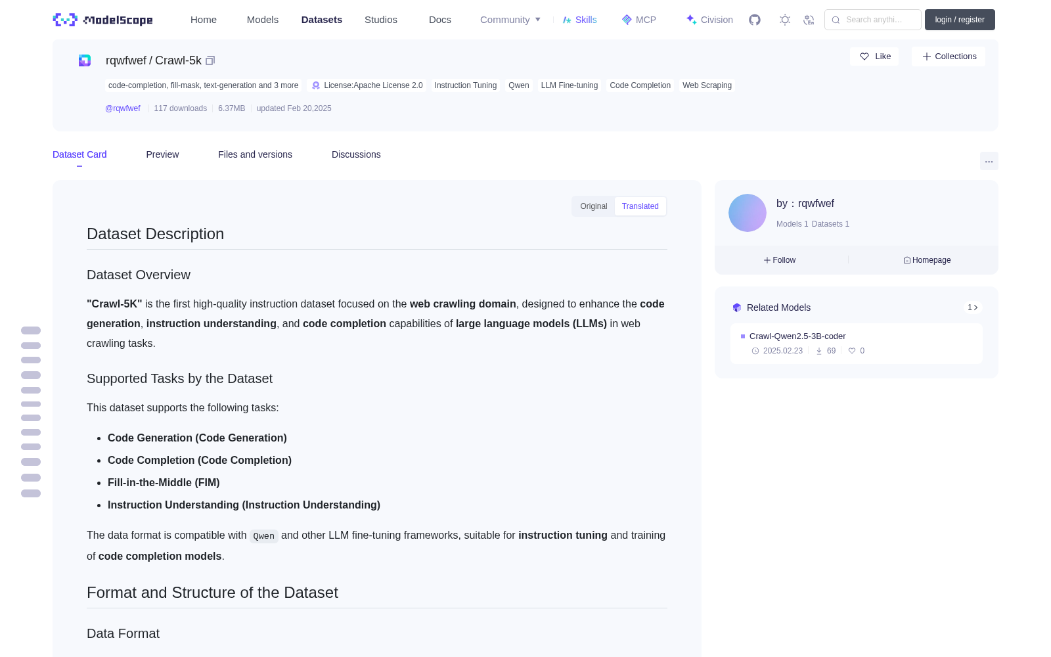The width and height of the screenshot is (1051, 657).
Task: Click the "Data Format" heading
Action: [x=123, y=633]
